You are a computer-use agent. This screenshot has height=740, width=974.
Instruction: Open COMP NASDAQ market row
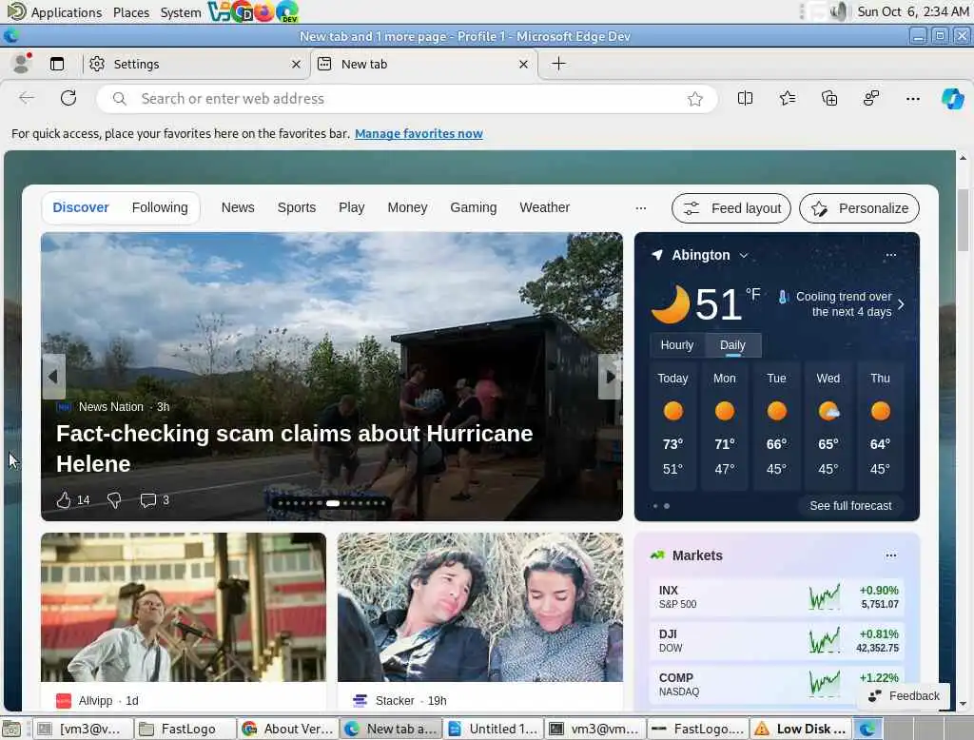click(776, 684)
